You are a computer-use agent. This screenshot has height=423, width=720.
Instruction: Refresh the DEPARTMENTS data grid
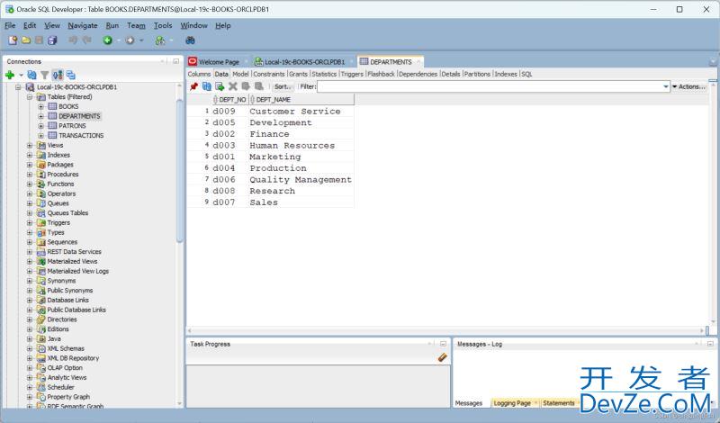point(207,86)
